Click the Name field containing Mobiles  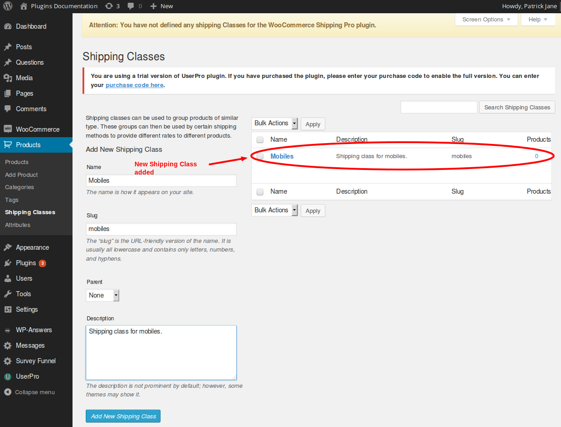161,180
